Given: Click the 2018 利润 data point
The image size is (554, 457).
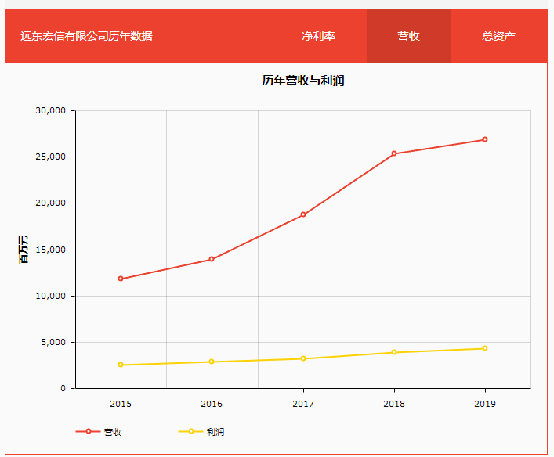Looking at the screenshot, I should (x=394, y=352).
